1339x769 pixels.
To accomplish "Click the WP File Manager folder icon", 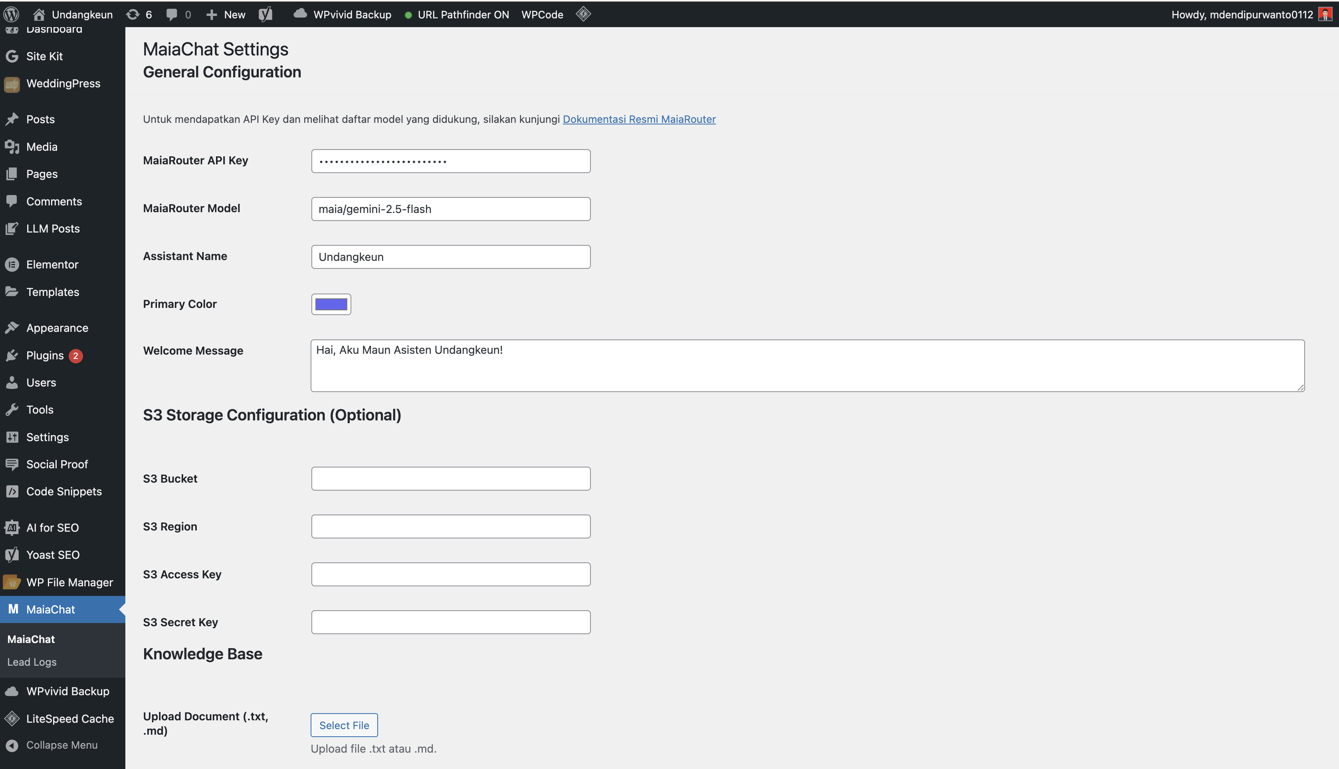I will pyautogui.click(x=12, y=583).
